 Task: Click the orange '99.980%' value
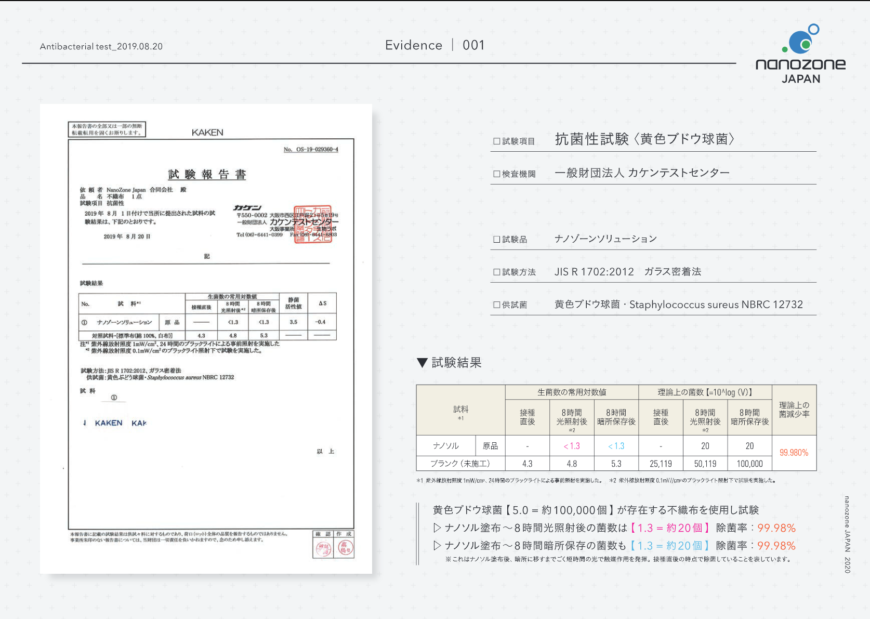794,453
